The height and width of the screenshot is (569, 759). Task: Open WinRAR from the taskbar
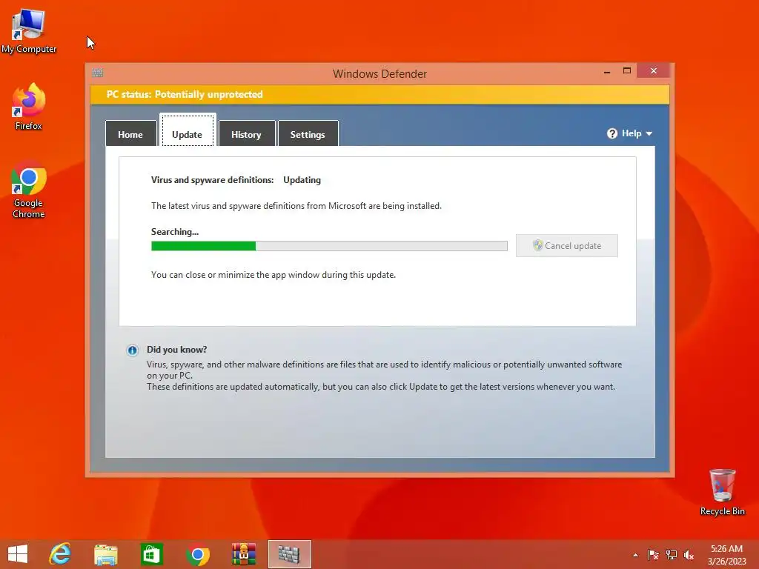[x=243, y=554]
